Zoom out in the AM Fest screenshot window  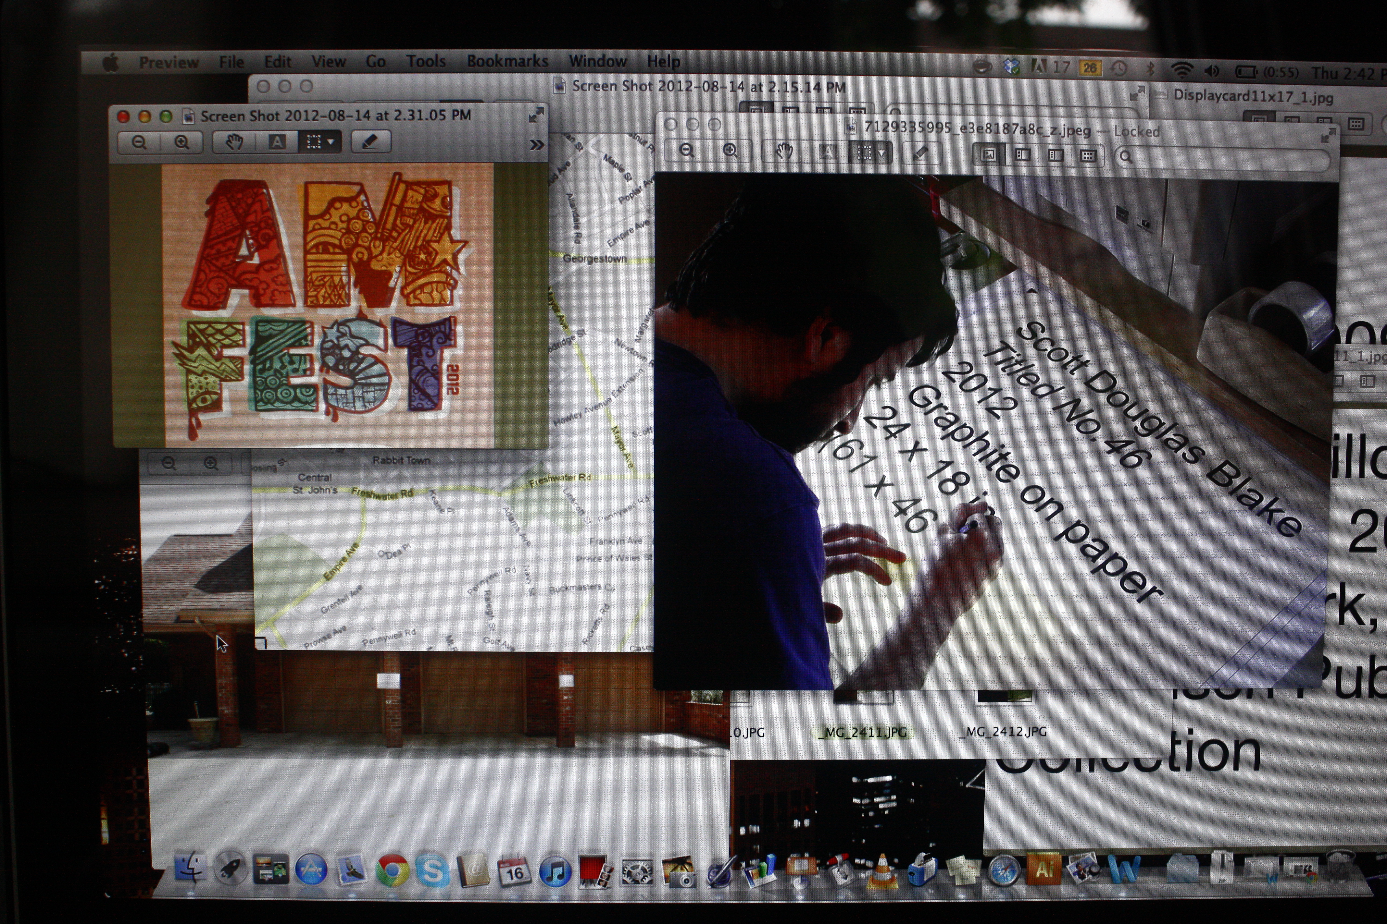point(139,142)
